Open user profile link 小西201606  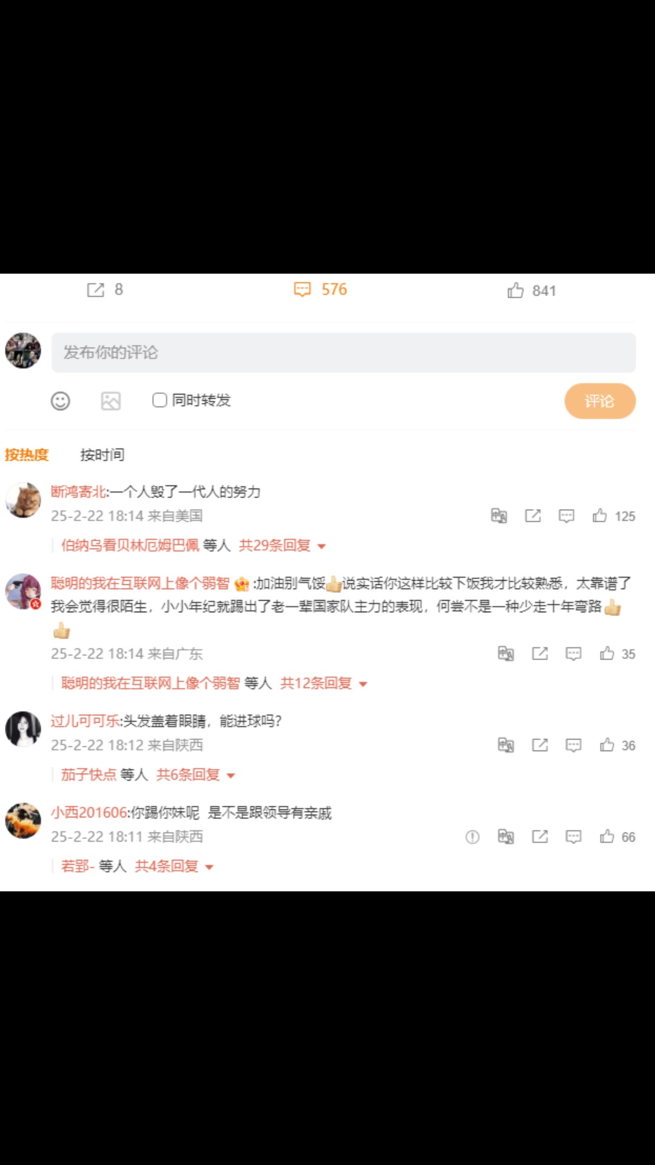(89, 812)
